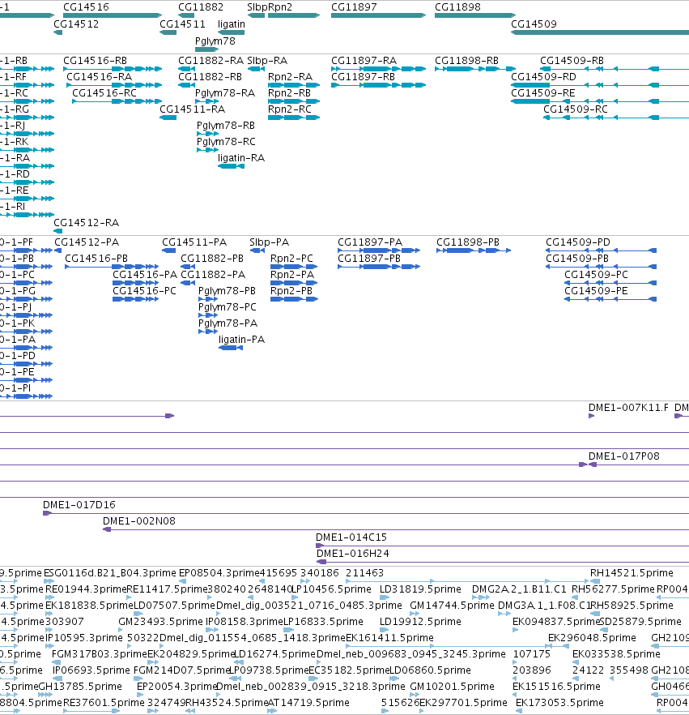Viewport: 689px width, 715px height.
Task: Select protein CG14512-PA
Action: click(x=87, y=242)
